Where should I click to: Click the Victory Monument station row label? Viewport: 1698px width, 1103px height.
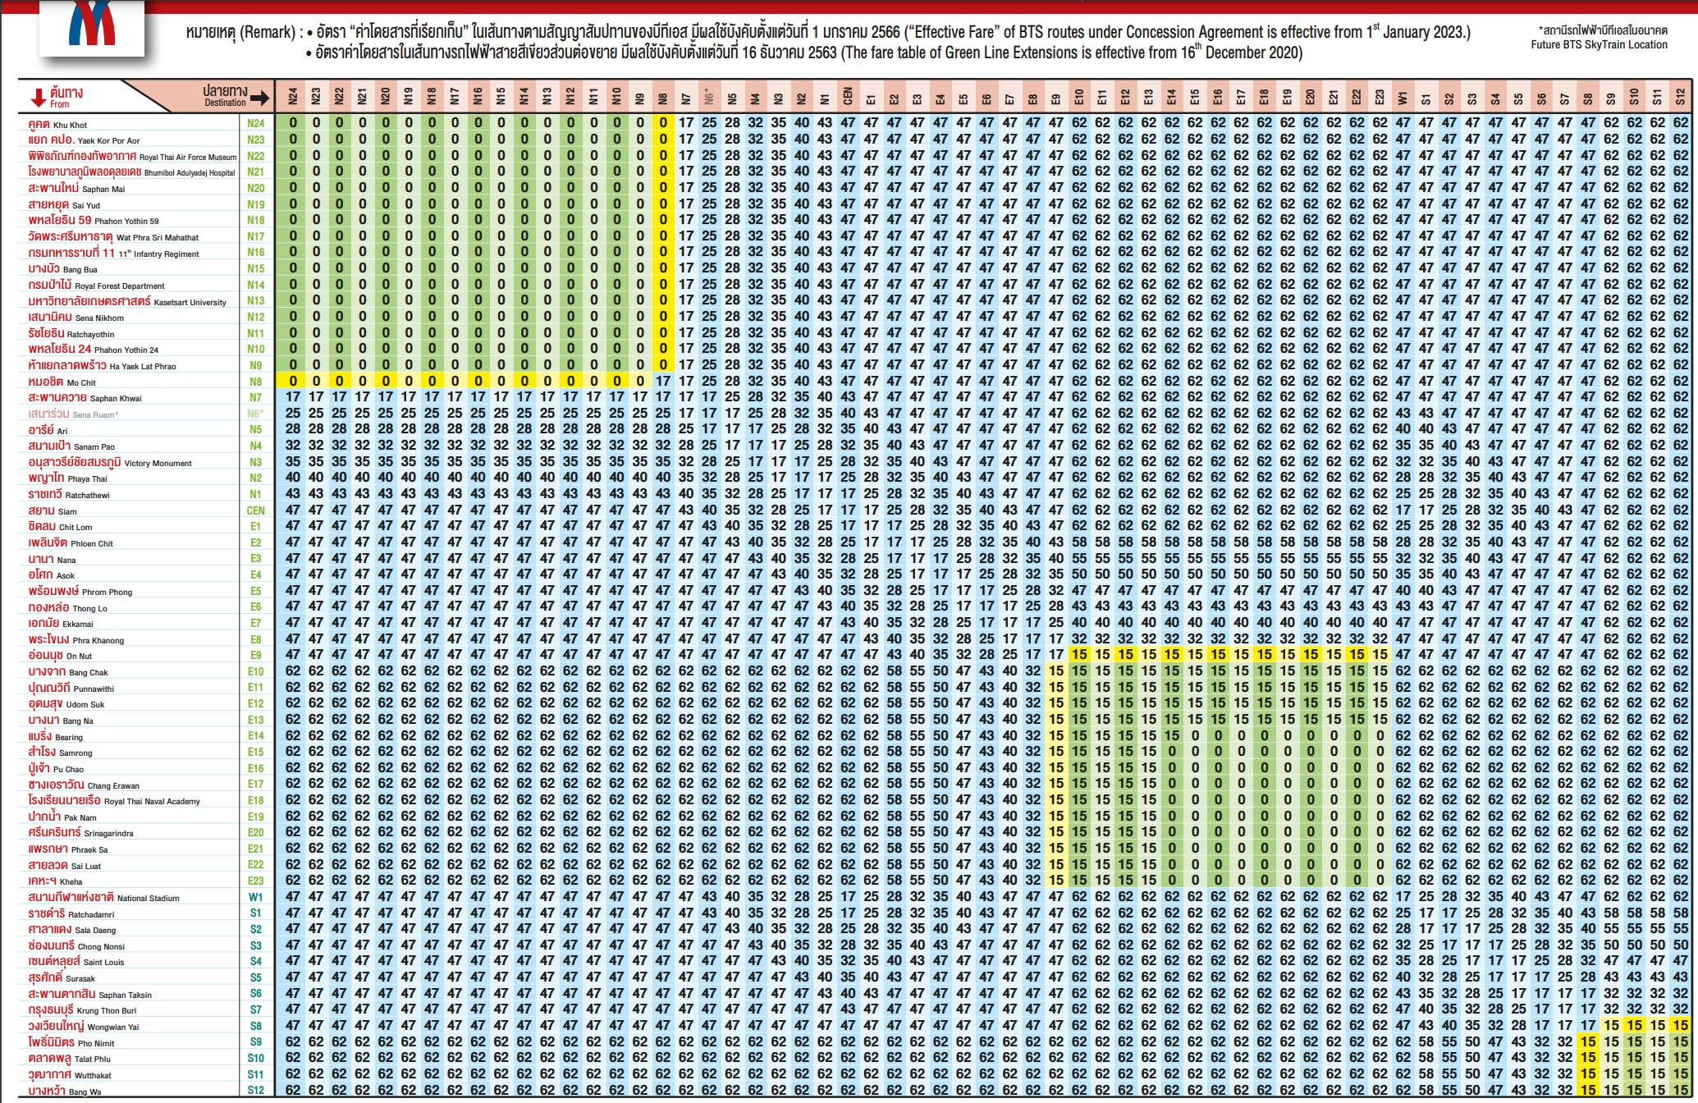coord(109,462)
